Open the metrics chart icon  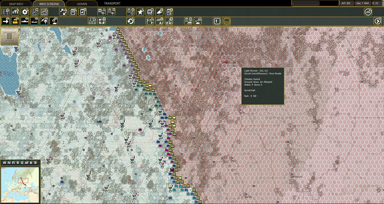coord(34,12)
